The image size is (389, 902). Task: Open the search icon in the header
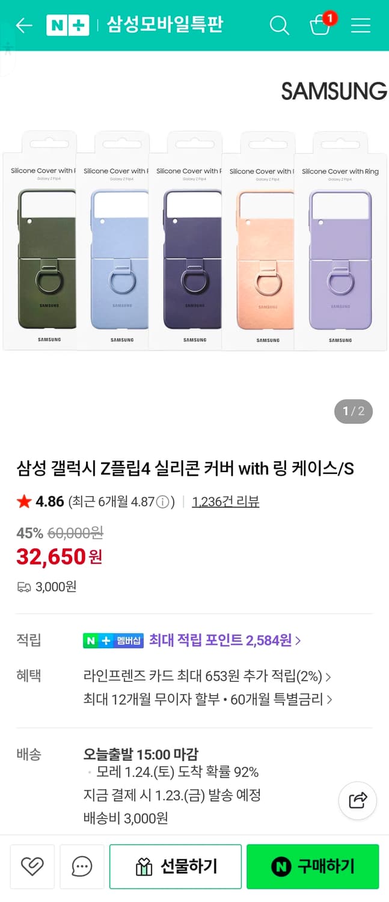[x=279, y=26]
